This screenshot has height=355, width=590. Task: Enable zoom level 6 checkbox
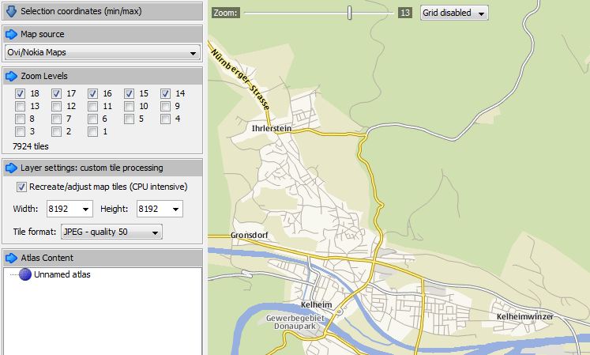[93, 119]
